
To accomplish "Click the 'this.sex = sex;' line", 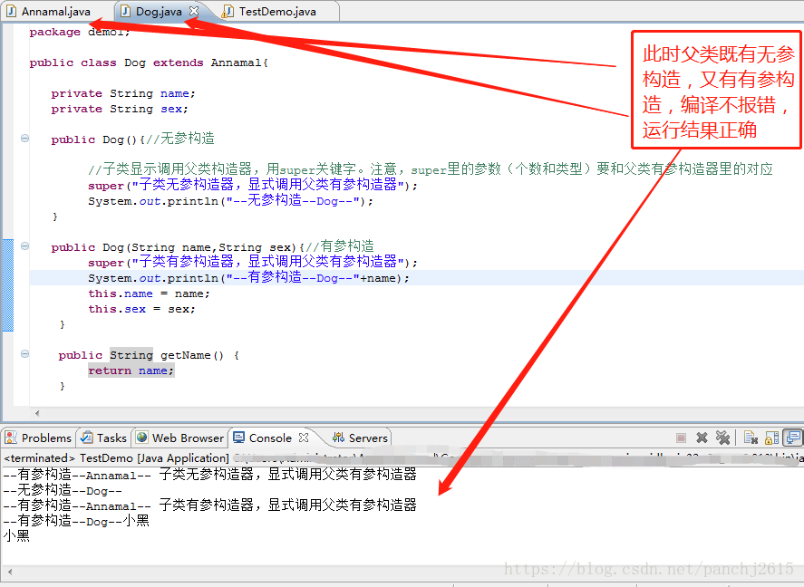I will (x=141, y=310).
